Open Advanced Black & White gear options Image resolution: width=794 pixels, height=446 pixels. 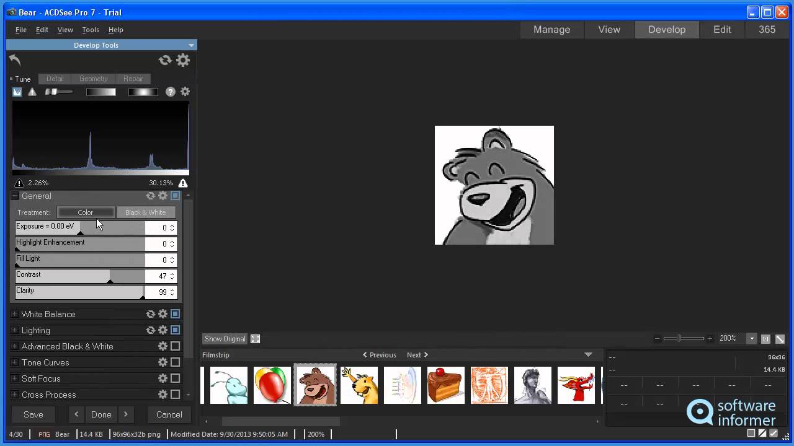163,346
